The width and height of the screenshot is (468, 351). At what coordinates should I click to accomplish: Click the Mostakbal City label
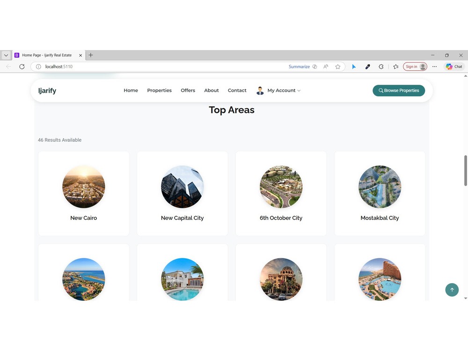[x=380, y=218]
